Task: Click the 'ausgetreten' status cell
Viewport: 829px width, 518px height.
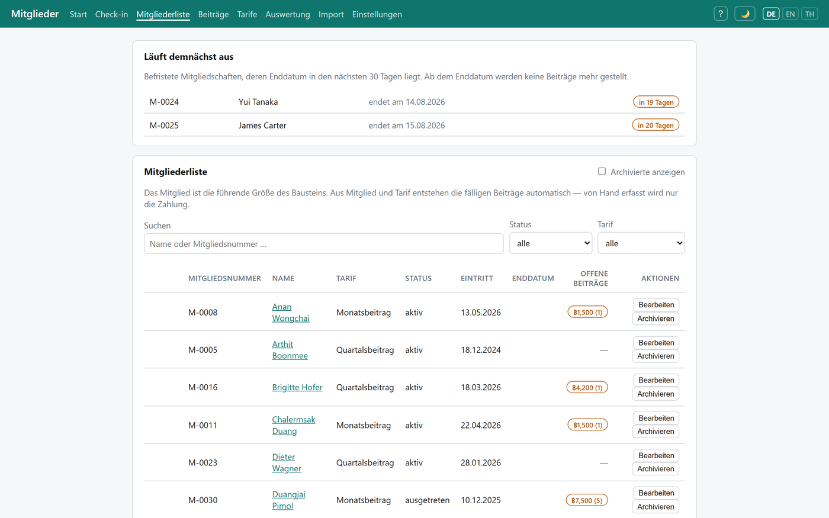Action: pyautogui.click(x=428, y=500)
